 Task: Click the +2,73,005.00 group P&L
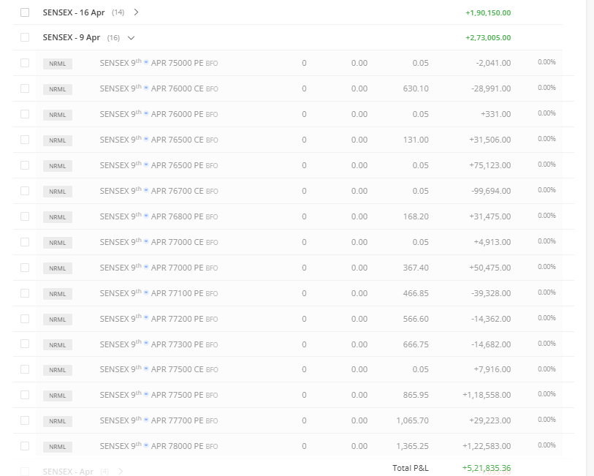coord(488,38)
